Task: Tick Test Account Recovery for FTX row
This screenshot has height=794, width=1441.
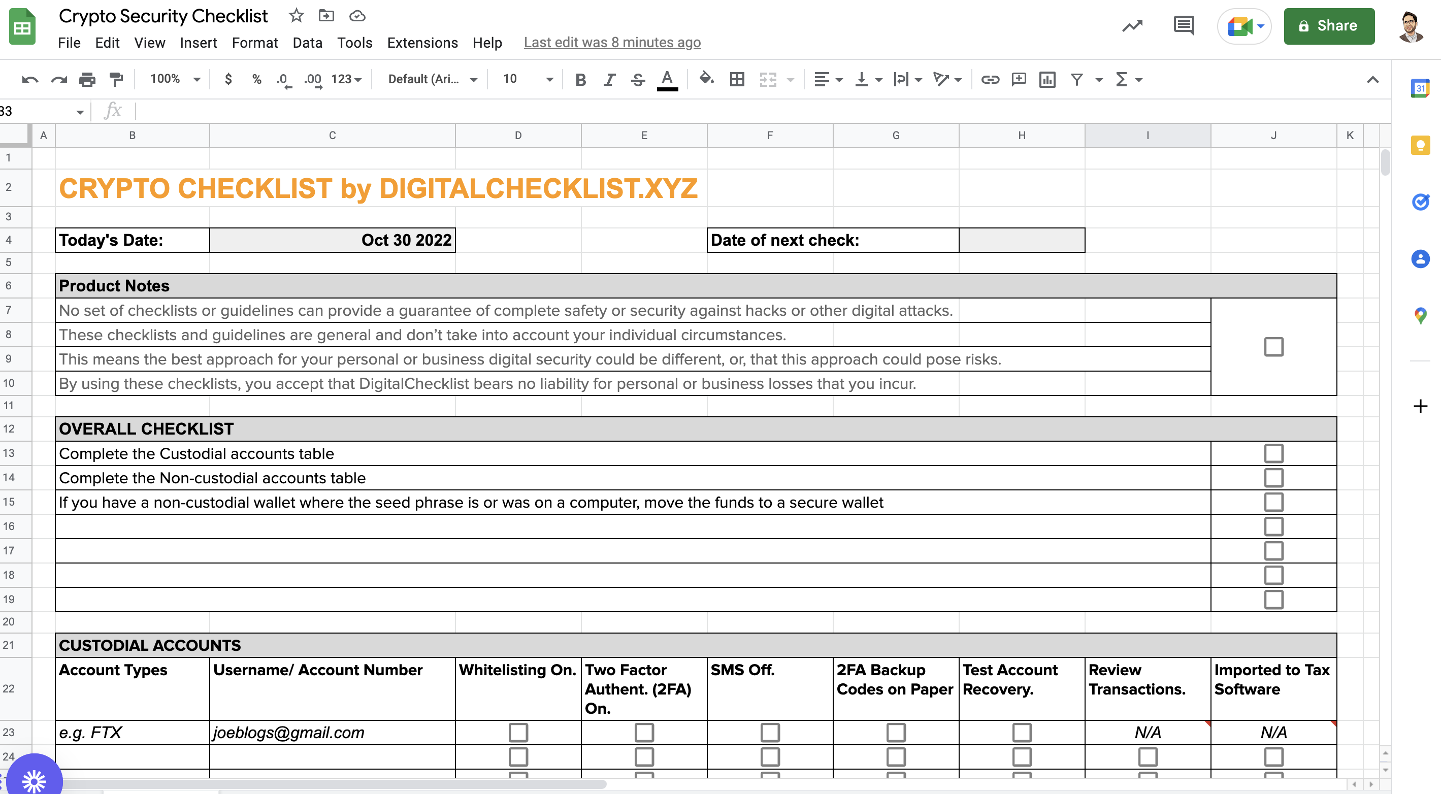Action: pos(1022,733)
